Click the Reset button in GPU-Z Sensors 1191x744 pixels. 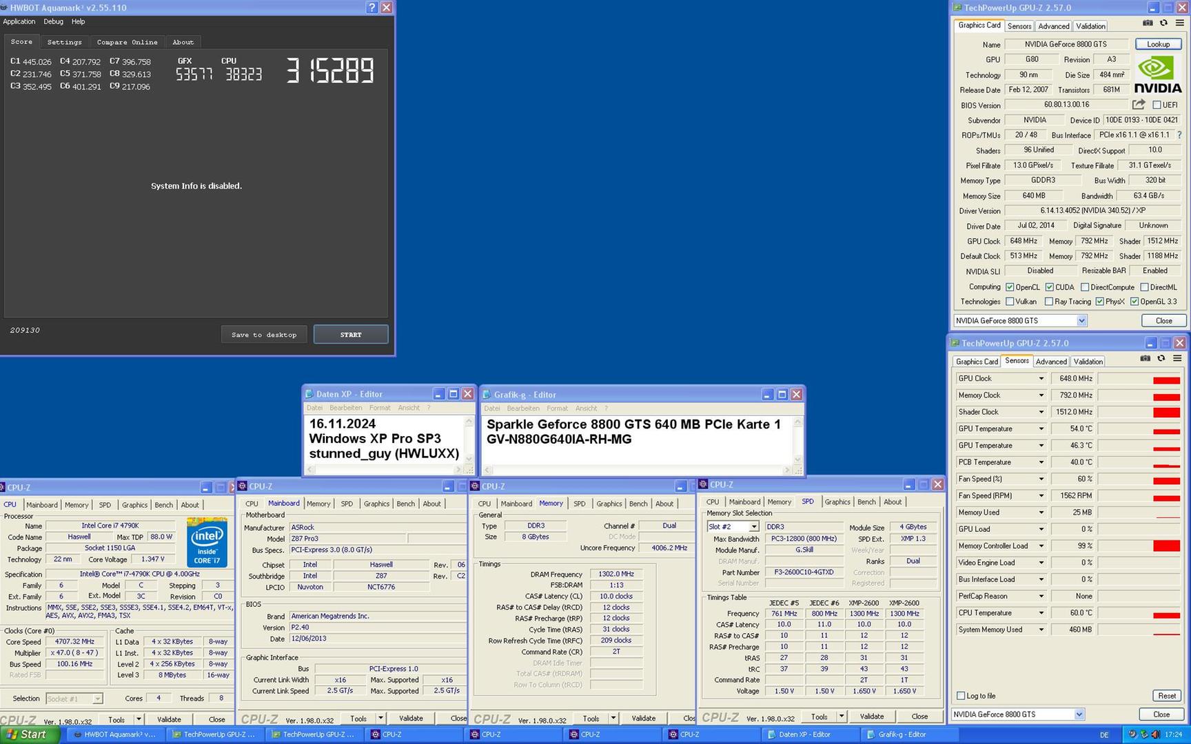click(1167, 696)
